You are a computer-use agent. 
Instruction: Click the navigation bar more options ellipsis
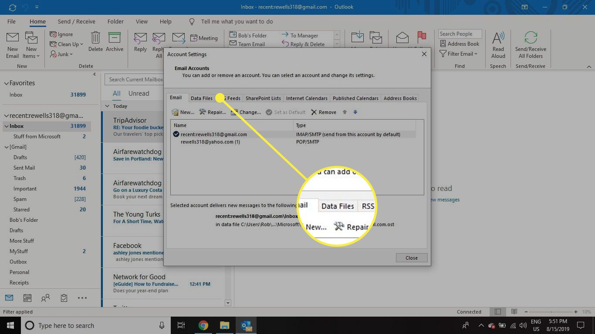point(82,298)
